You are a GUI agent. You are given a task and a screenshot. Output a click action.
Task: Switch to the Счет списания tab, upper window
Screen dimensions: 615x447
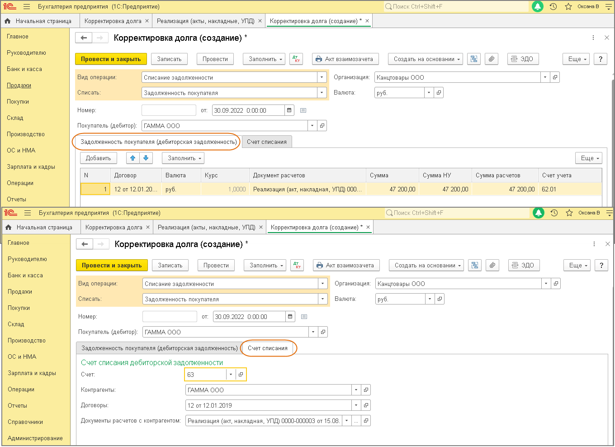(267, 142)
